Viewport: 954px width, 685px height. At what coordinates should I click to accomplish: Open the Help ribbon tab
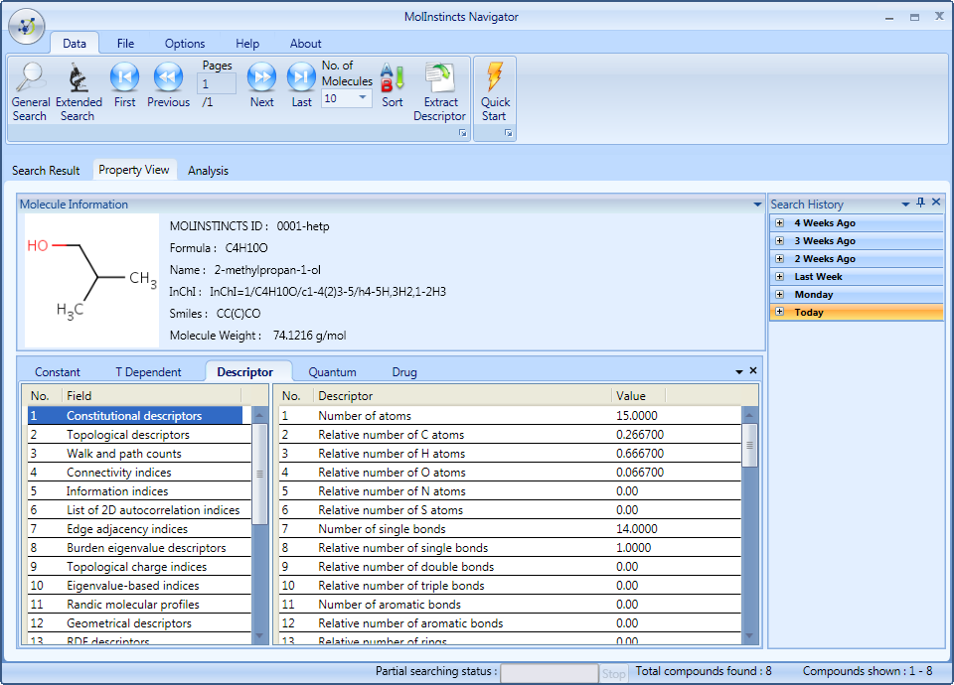pos(247,43)
